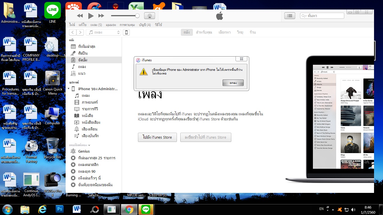Switch to the วิทยุ tab
The height and width of the screenshot is (215, 383).
240,32
